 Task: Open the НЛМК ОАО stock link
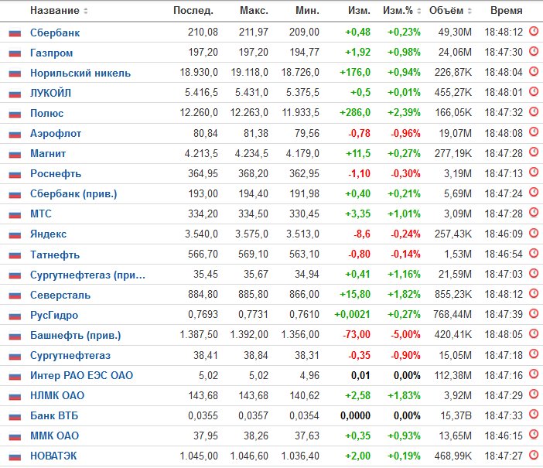point(57,395)
